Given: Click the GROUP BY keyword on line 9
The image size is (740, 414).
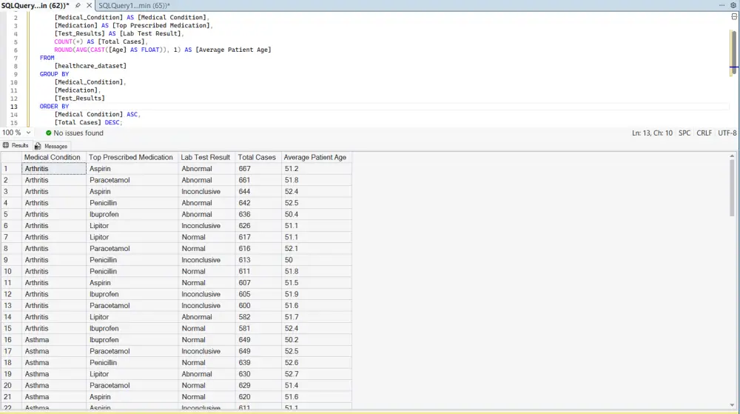Looking at the screenshot, I should pos(54,74).
